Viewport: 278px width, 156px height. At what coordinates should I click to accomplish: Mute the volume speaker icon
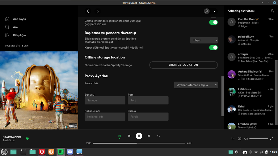(246, 139)
